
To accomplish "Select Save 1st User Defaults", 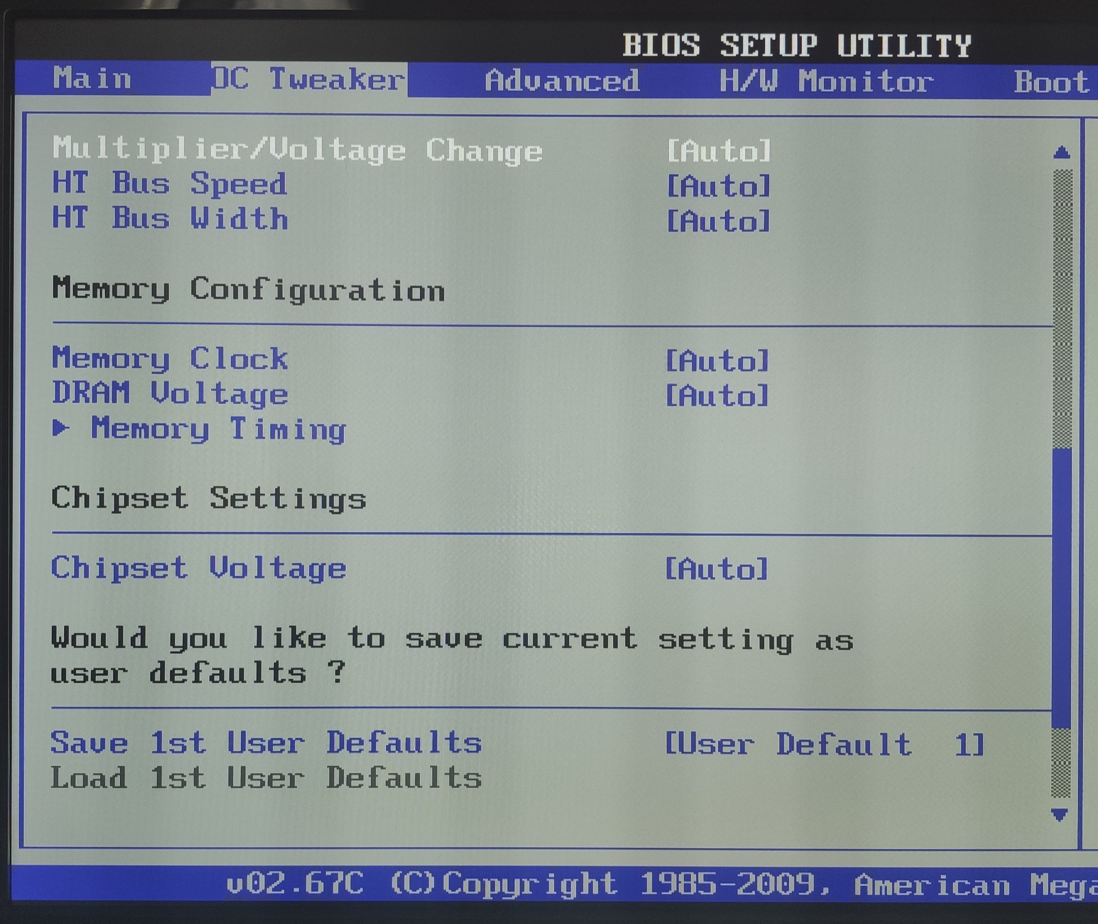I will pos(266,743).
